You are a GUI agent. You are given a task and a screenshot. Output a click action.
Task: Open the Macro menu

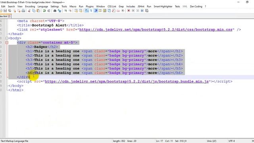tap(73, 6)
